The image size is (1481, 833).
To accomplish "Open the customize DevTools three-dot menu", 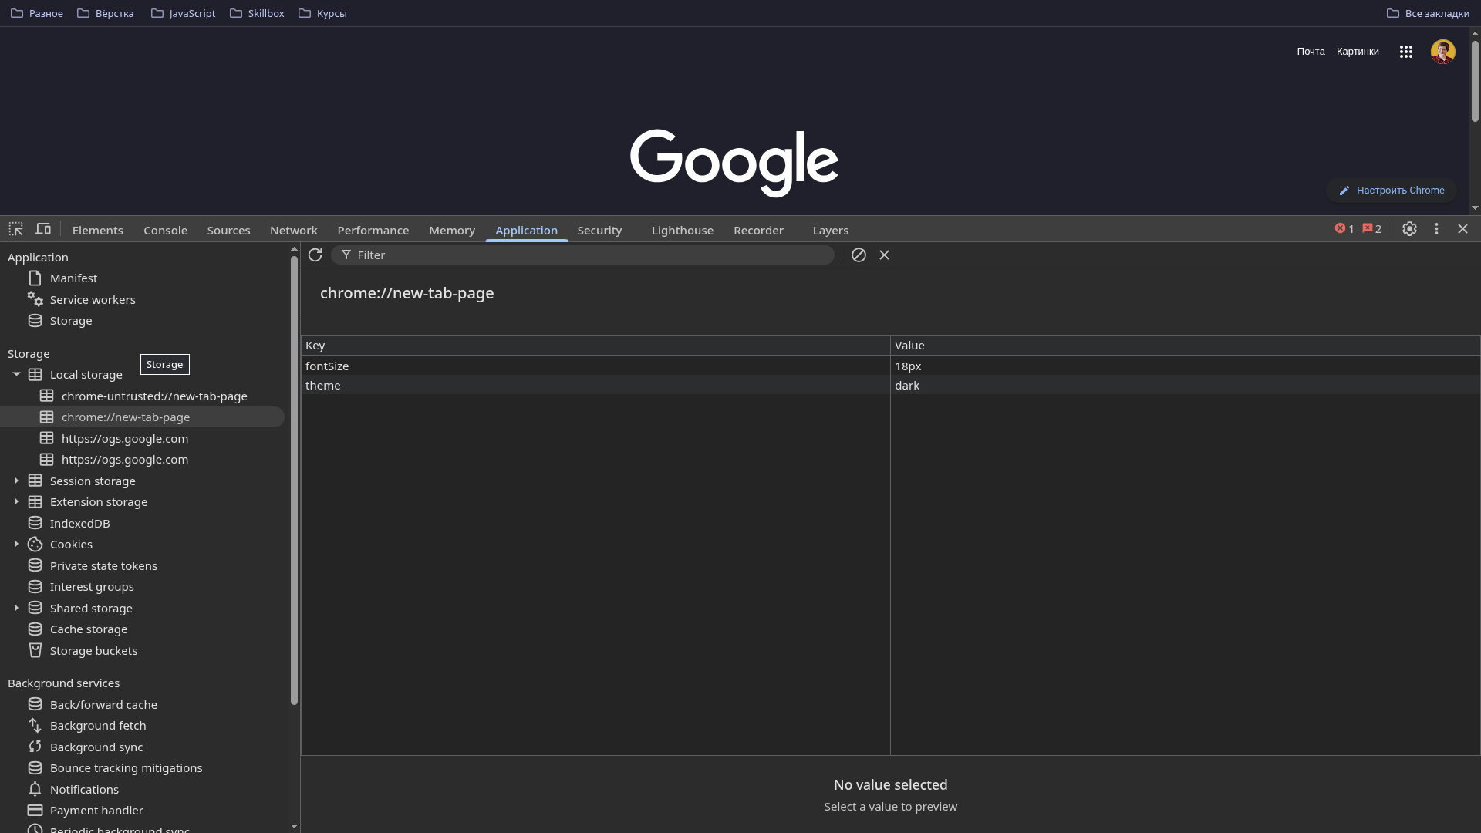I will point(1437,229).
